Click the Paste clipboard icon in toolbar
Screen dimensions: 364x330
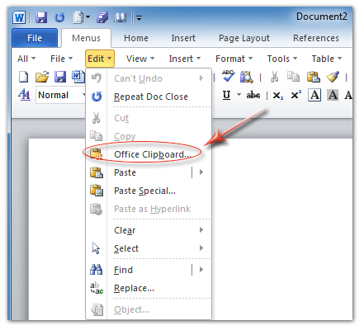point(314,77)
